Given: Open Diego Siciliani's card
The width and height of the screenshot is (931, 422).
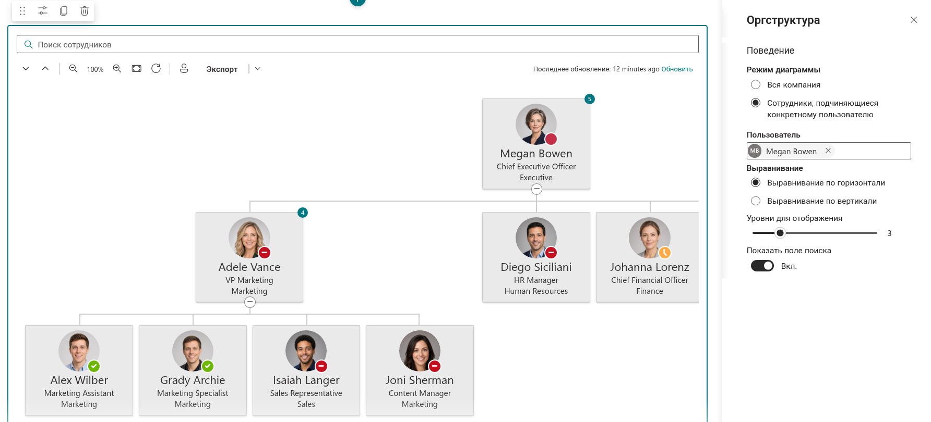Looking at the screenshot, I should click(x=536, y=257).
